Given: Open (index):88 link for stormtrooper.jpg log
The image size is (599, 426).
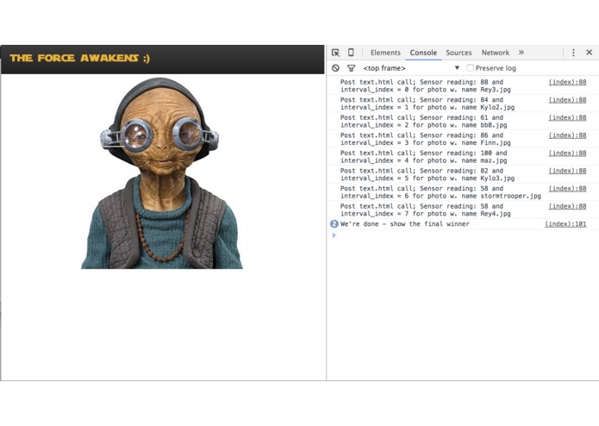Looking at the screenshot, I should tap(567, 188).
